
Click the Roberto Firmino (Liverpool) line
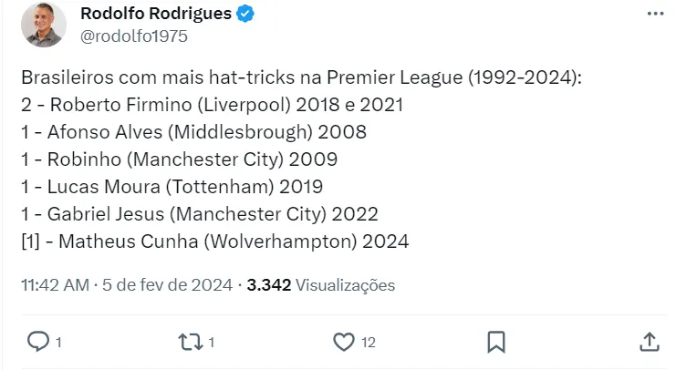pyautogui.click(x=212, y=105)
